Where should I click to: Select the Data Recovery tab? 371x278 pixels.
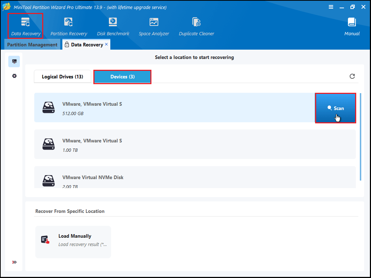(87, 45)
